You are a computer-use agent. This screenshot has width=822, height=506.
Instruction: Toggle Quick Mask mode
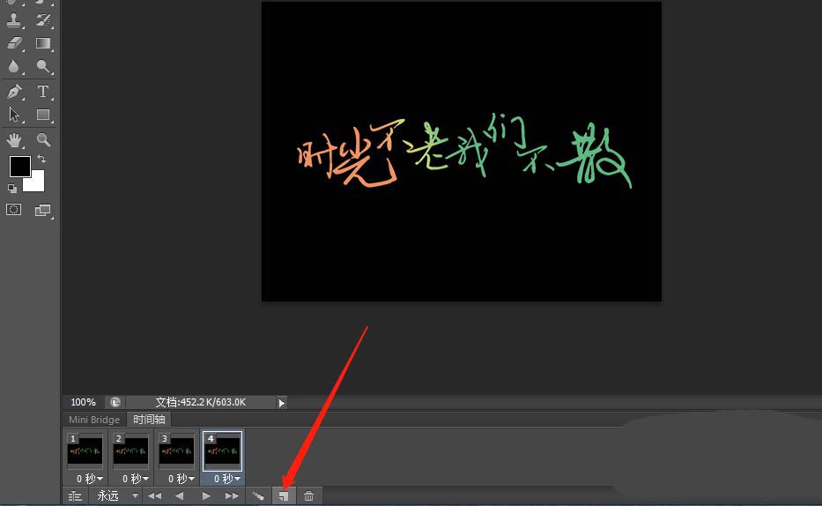tap(13, 210)
